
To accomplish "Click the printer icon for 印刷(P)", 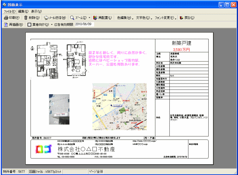I will point(6,18).
